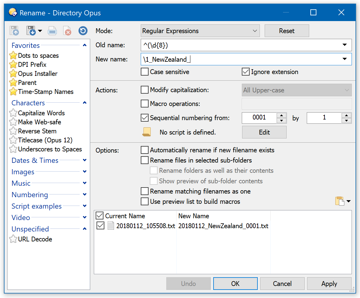360x298 pixels.
Task: Click the script folder icon
Action: (x=147, y=132)
